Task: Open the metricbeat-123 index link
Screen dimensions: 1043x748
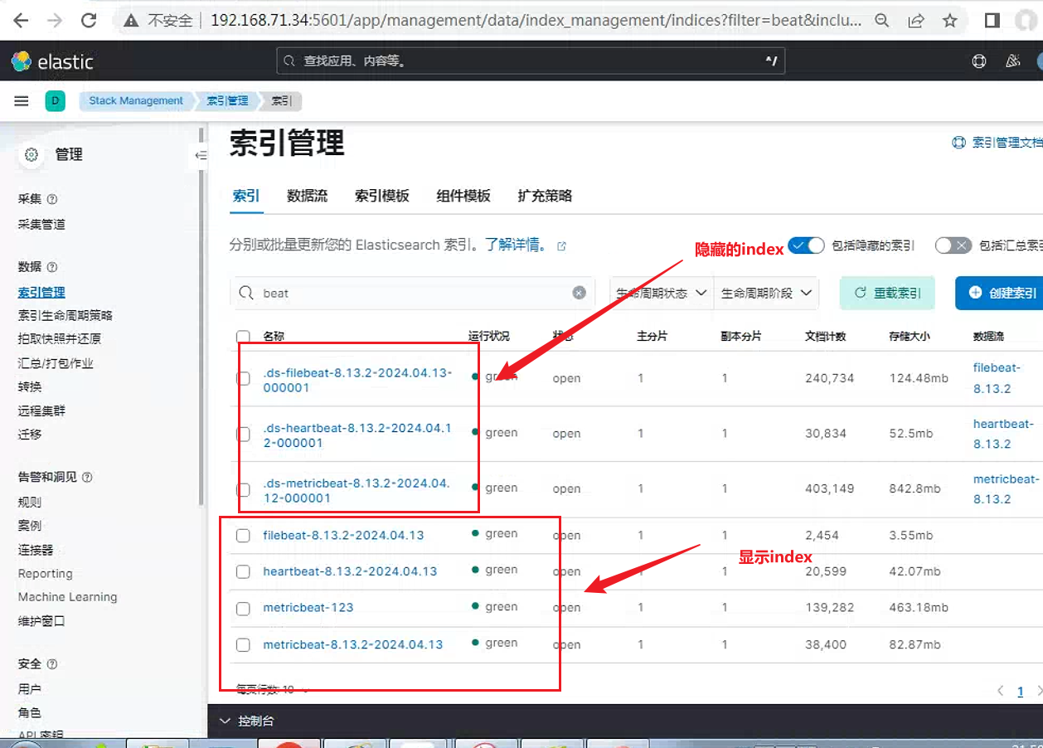Action: click(x=308, y=608)
